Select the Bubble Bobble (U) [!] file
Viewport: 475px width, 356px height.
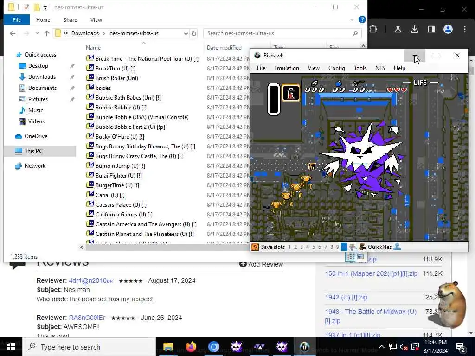(x=121, y=108)
